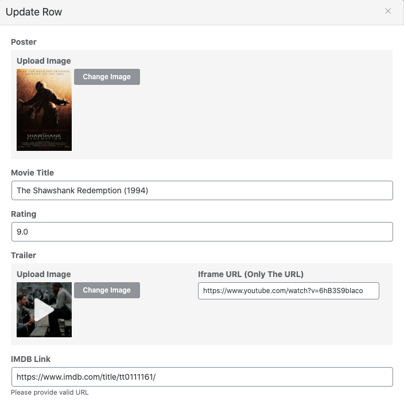Click the Rating field label
Image resolution: width=404 pixels, height=417 pixels.
point(24,214)
